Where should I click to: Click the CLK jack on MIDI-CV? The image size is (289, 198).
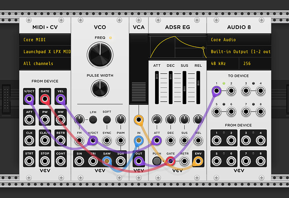[x=29, y=141]
